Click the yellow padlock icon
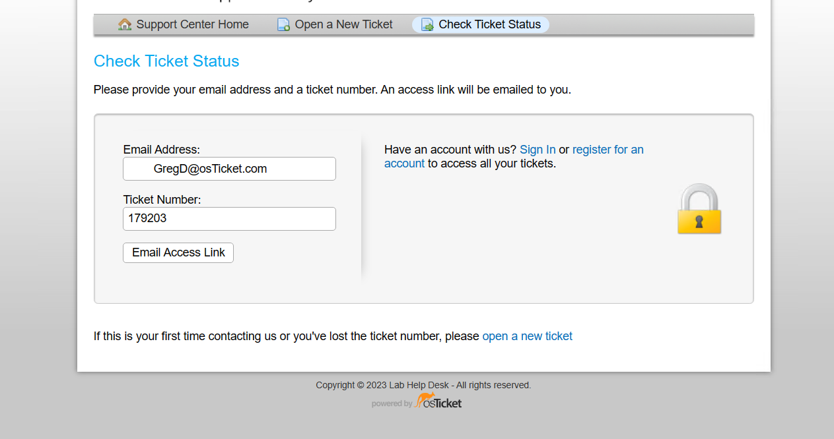Screen dimensions: 834x439 pos(699,210)
